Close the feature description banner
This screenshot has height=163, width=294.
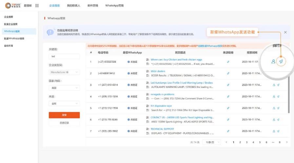(x=285, y=32)
